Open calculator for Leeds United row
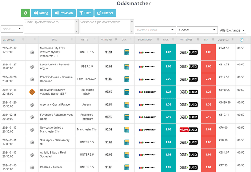Image resolution: width=251 pixels, height=172 pixels. tap(126, 67)
